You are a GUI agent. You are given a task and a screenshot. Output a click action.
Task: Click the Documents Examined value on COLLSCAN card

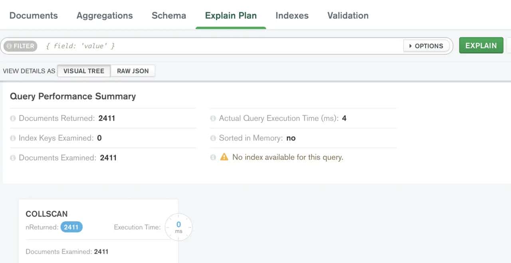[101, 251]
